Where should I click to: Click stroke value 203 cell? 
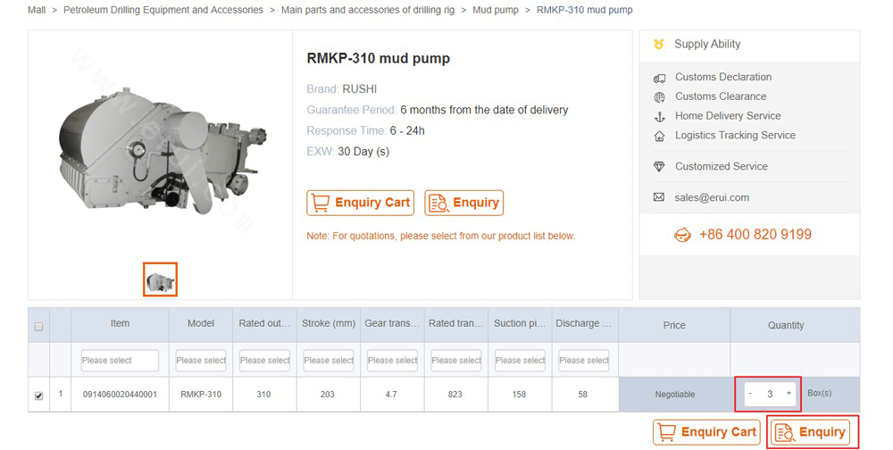tap(328, 394)
